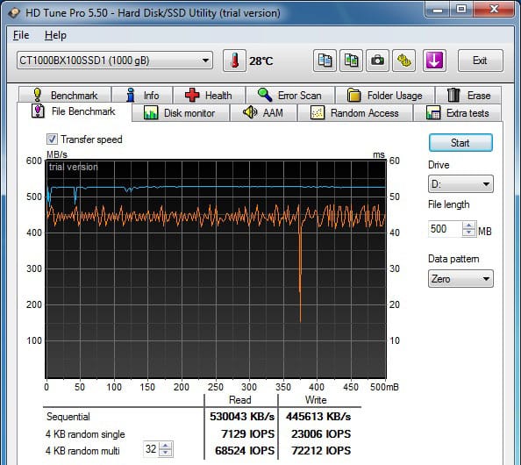Click the Start button
Screen dimensions: 521x465
[460, 143]
